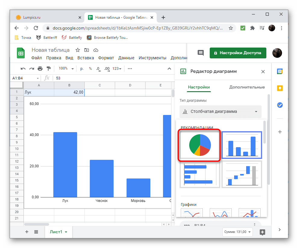This screenshot has width=298, height=248.
Task: Open the Сумма: 131,00 summary dropdown
Action: 237,232
